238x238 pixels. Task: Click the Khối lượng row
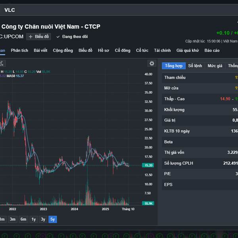200,109
